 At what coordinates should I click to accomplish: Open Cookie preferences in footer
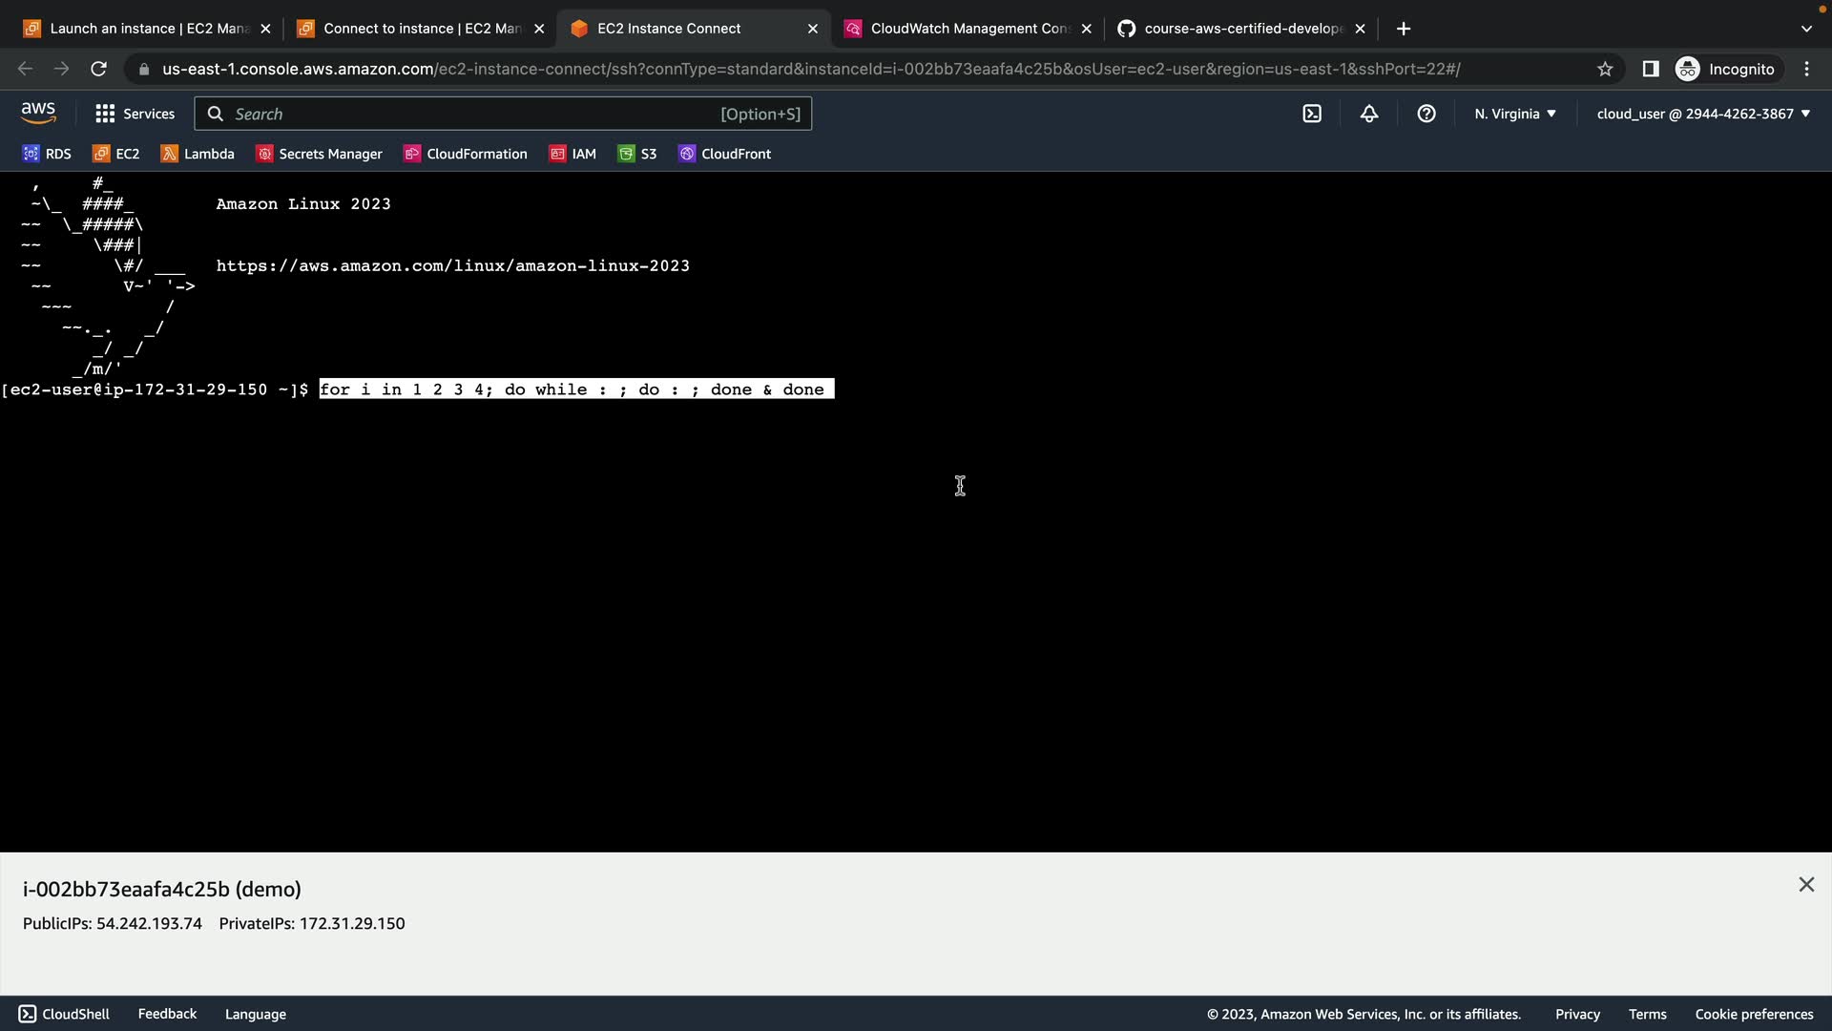[x=1754, y=1014]
